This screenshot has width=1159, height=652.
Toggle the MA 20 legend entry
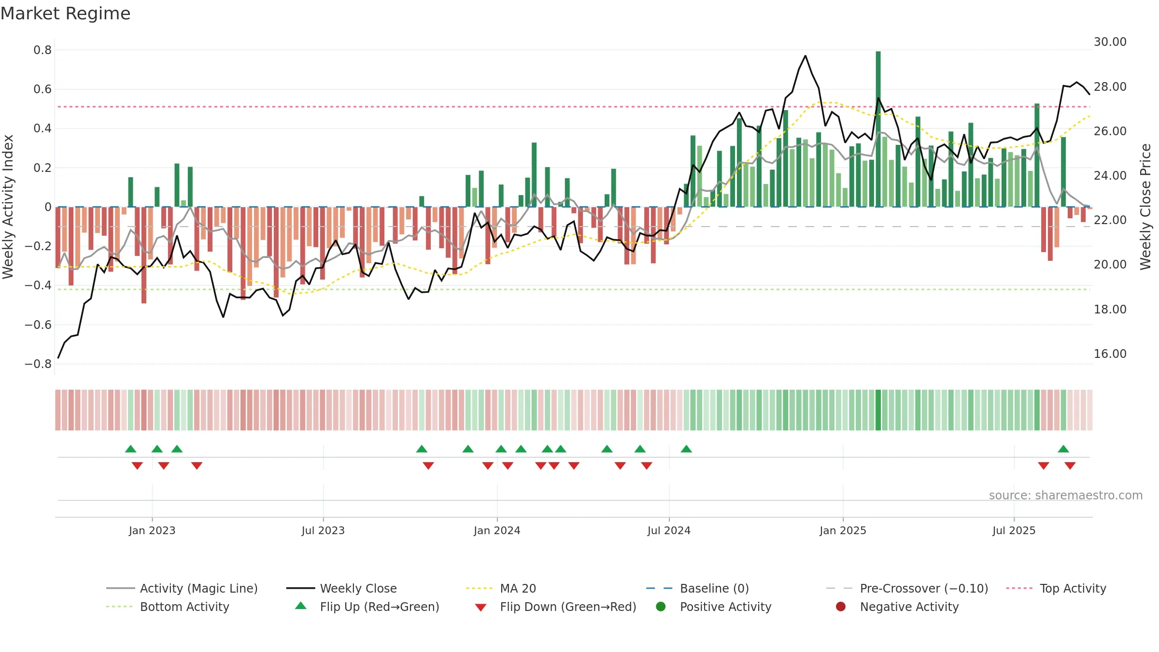[501, 588]
